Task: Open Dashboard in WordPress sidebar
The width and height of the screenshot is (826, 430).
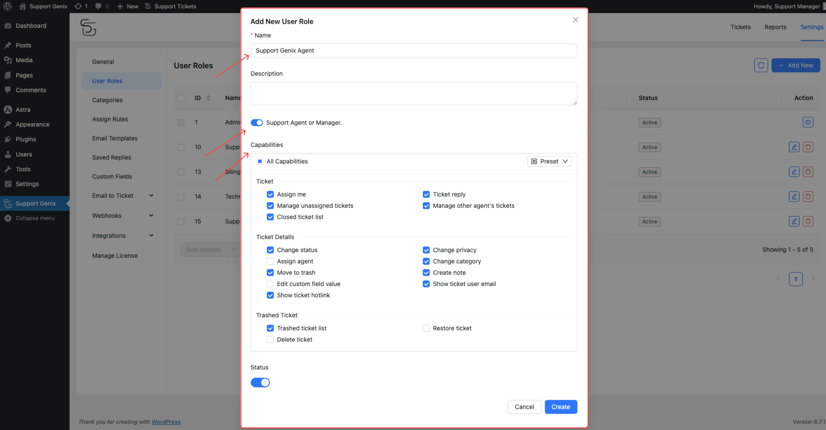Action: pos(31,26)
